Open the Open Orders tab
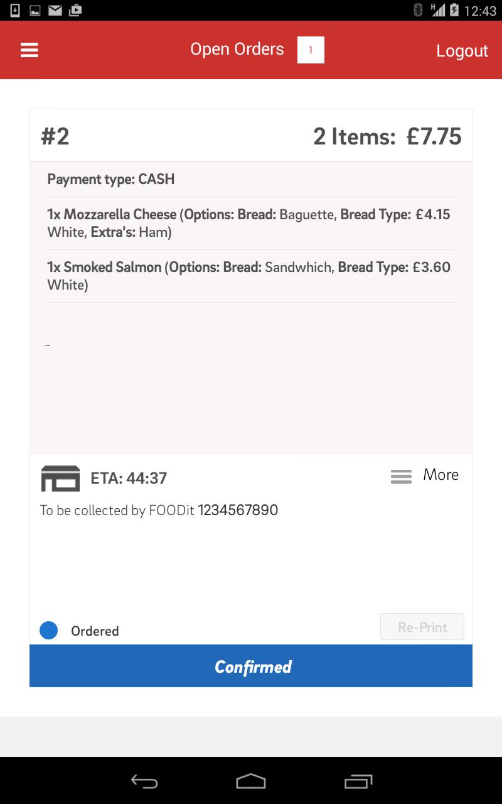The image size is (502, 804). pyautogui.click(x=237, y=49)
